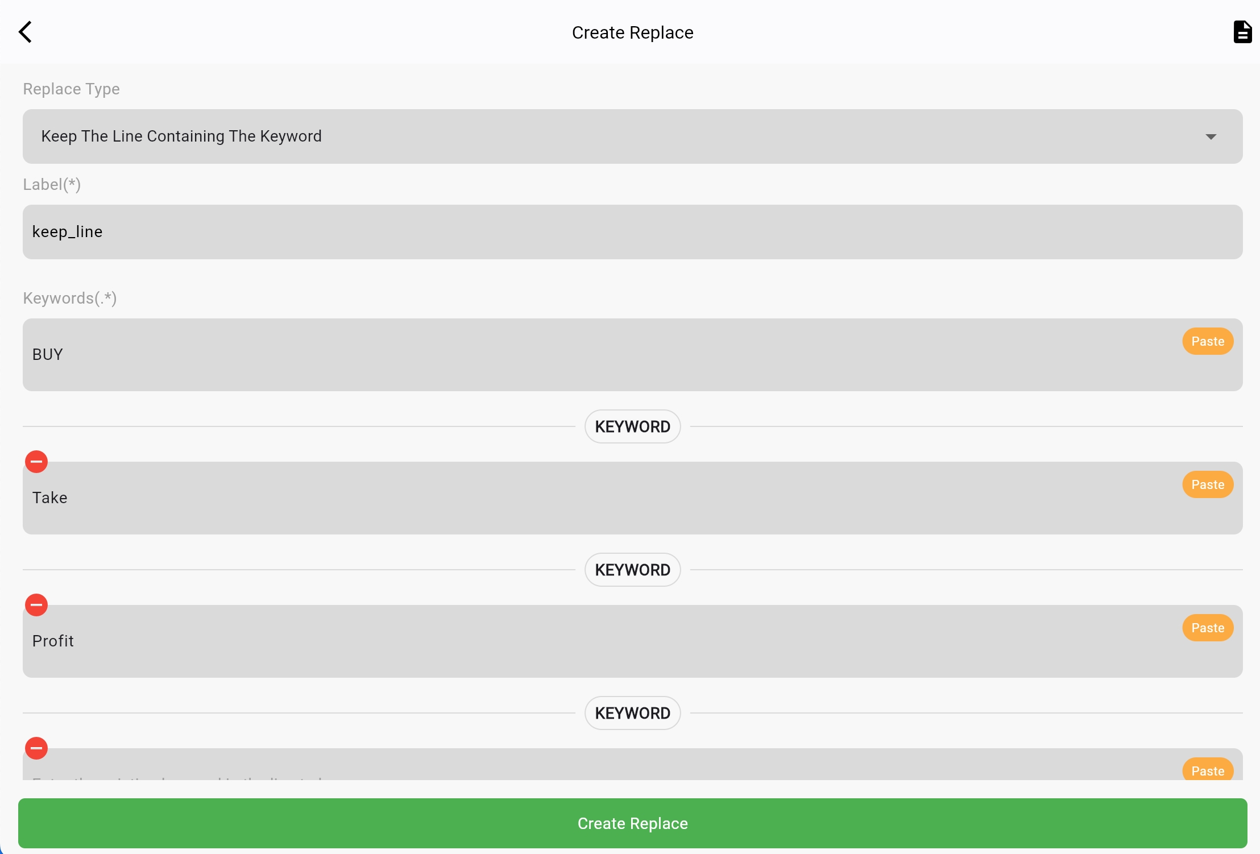
Task: Select the Keep The Line Containing The Keyword combo box
Action: (569, 136)
